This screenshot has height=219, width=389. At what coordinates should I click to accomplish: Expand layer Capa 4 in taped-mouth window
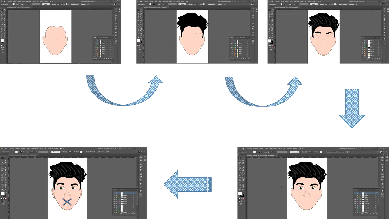(119, 206)
